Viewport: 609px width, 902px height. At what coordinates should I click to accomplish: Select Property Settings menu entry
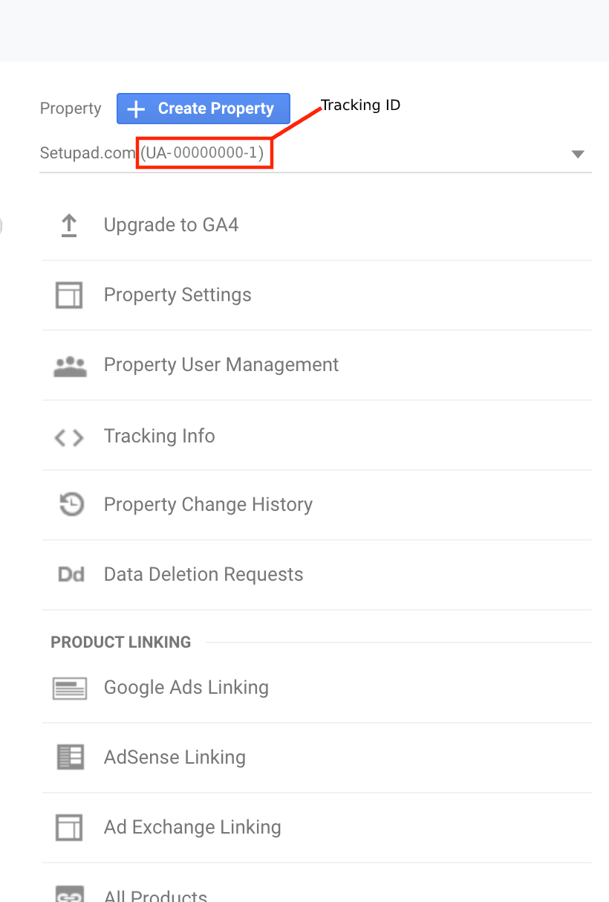click(178, 294)
